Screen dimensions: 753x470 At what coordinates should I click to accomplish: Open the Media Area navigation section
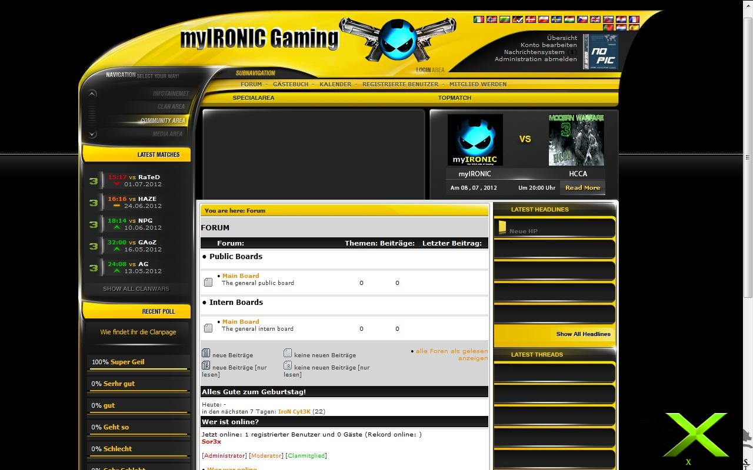click(168, 134)
